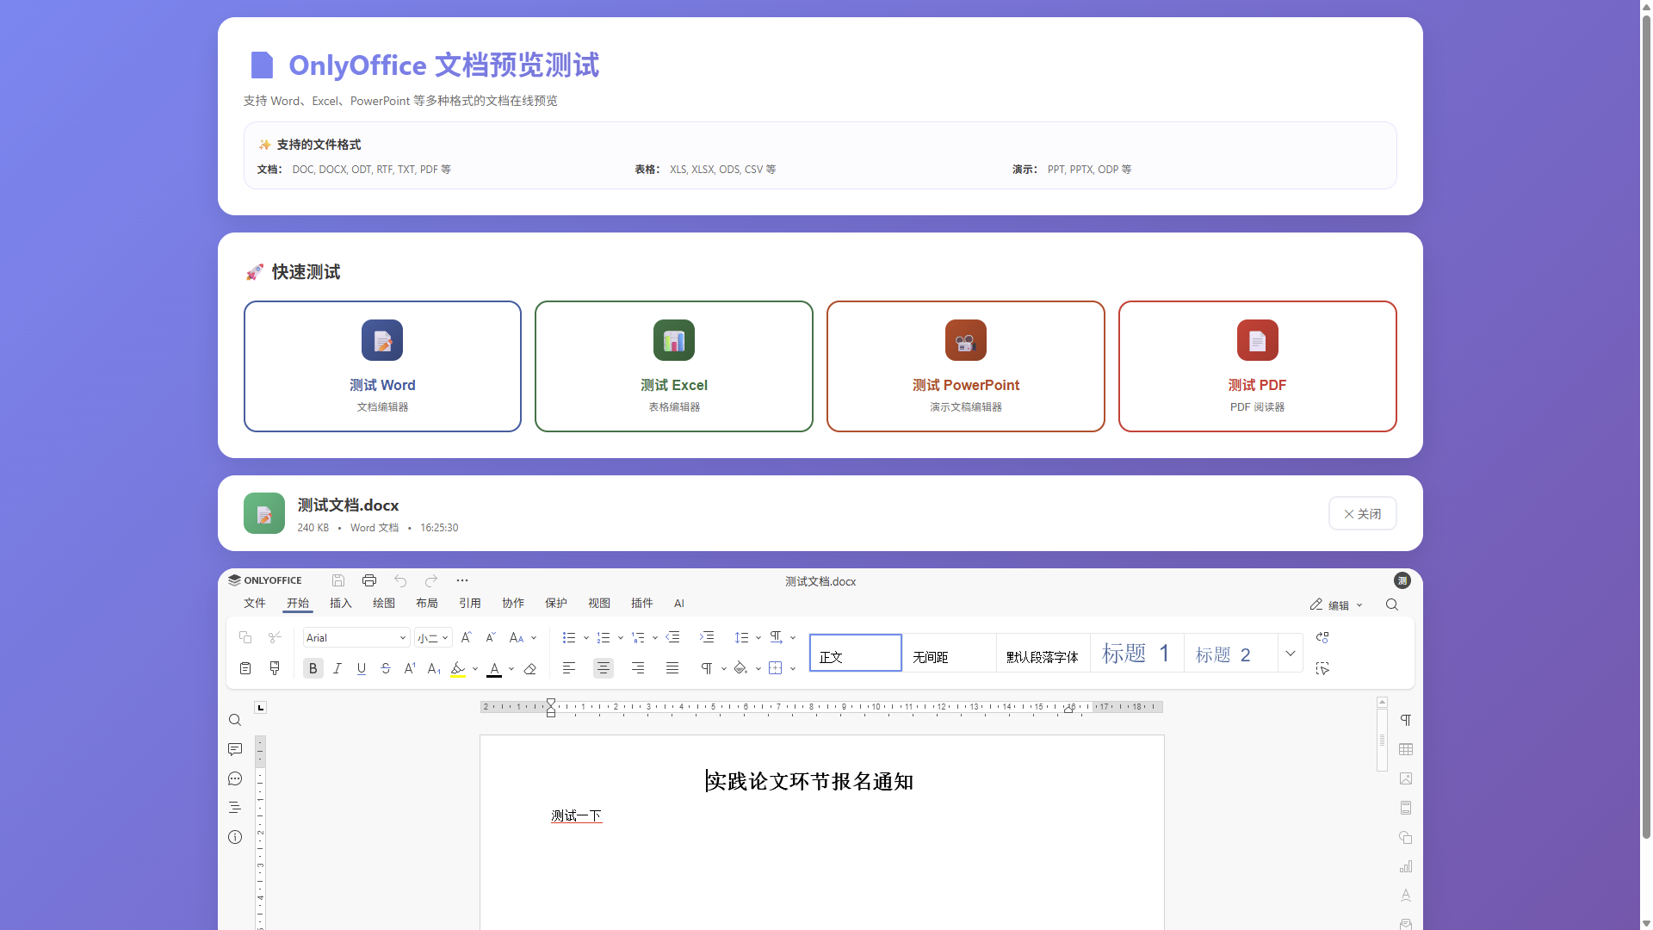Click the clear formatting eraser icon
This screenshot has height=930, width=1653.
(530, 668)
